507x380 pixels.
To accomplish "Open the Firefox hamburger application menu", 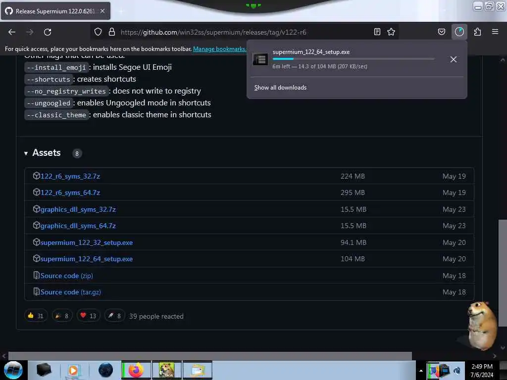I will [495, 32].
